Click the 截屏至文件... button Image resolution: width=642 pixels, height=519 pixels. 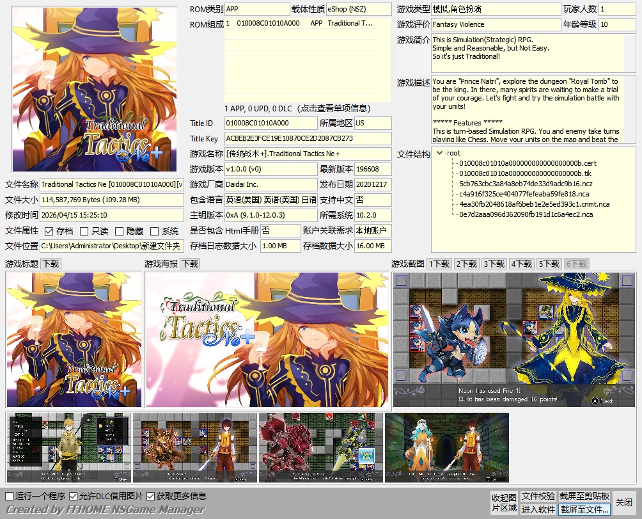tap(584, 509)
